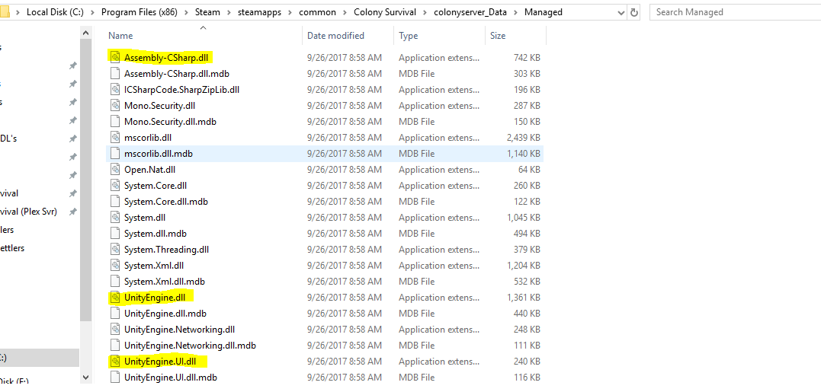
Task: Click the System.dll.mdb file icon
Action: [x=115, y=233]
